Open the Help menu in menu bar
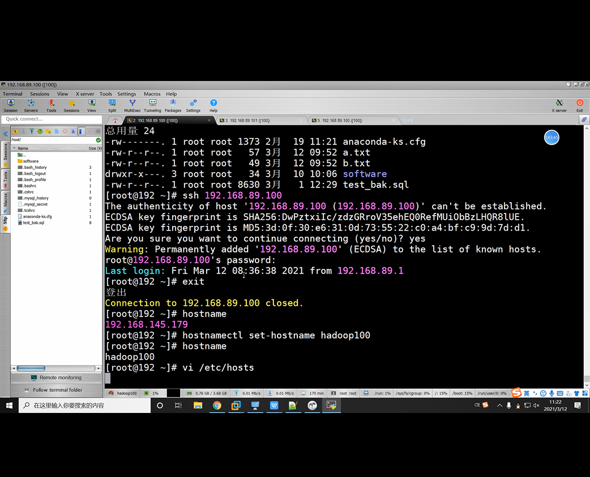 (171, 93)
